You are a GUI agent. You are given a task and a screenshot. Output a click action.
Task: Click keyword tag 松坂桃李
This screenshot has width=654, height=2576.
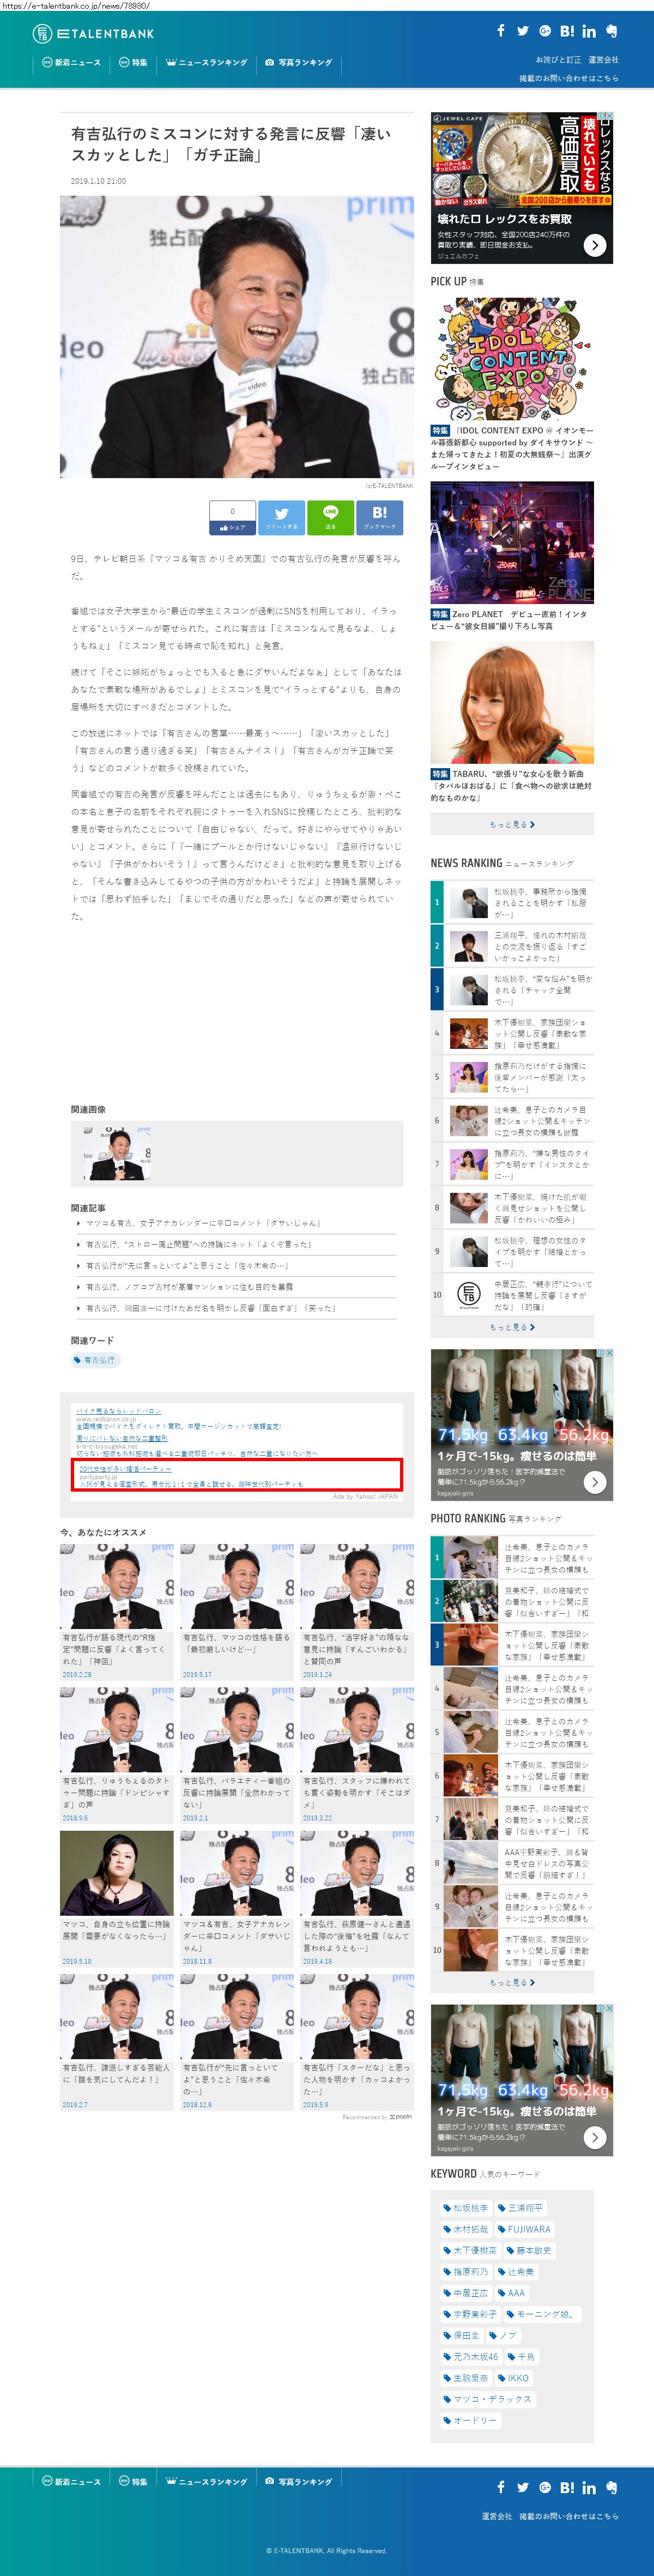466,2208
